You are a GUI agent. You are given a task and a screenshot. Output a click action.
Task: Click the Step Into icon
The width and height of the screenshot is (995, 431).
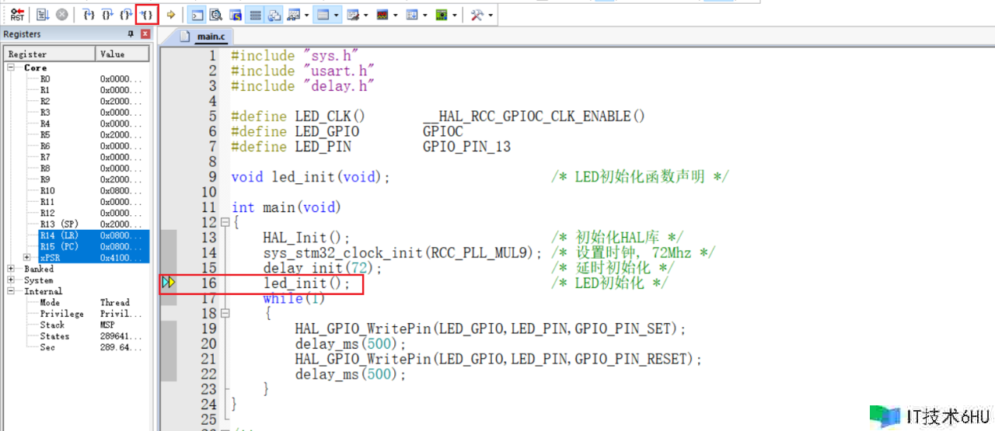(x=89, y=15)
